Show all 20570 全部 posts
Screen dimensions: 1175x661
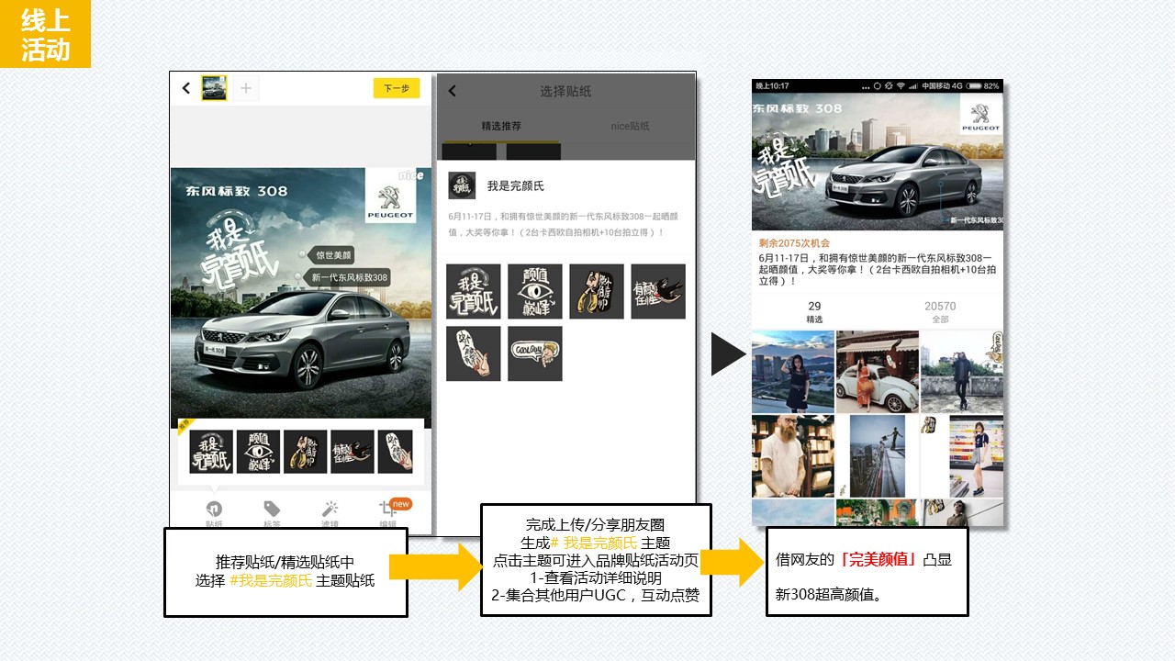click(940, 312)
